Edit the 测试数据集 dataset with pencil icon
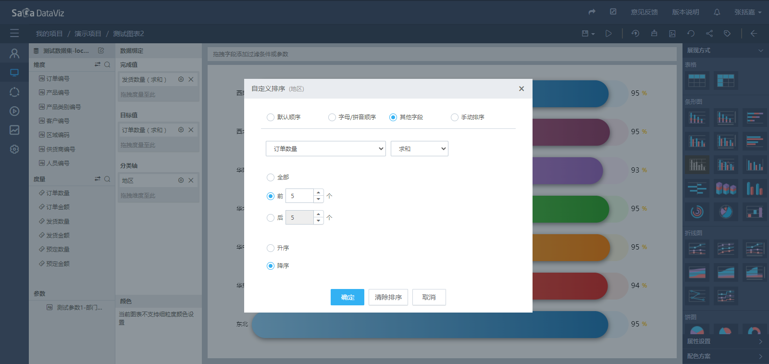The width and height of the screenshot is (769, 364). click(101, 50)
